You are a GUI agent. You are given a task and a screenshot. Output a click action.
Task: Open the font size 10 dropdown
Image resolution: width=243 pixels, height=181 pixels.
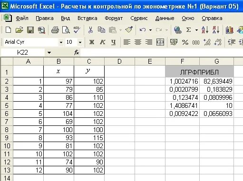[x=80, y=42]
